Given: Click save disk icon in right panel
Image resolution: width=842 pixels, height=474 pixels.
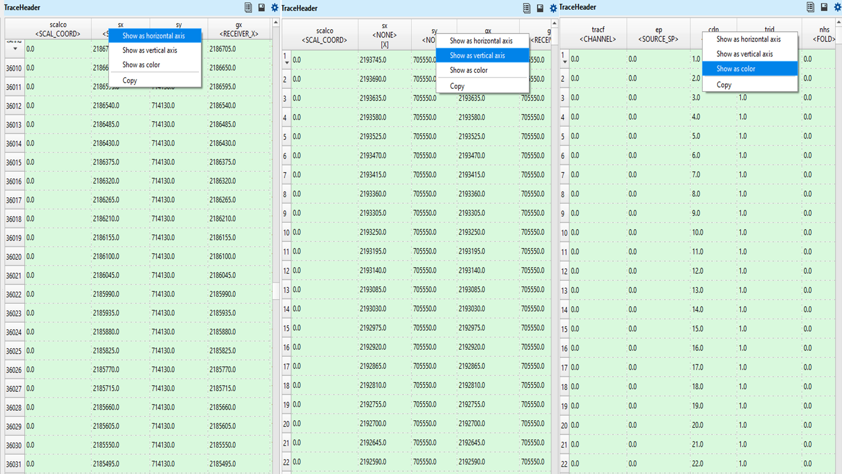Looking at the screenshot, I should (824, 7).
